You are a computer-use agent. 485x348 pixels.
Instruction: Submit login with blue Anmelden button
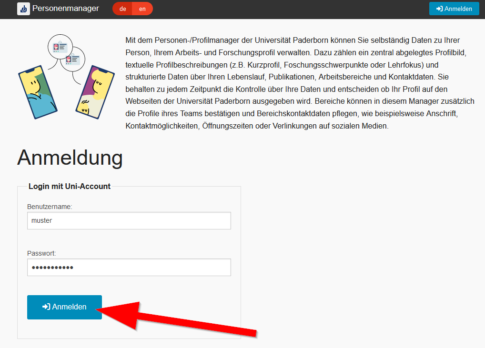pyautogui.click(x=64, y=307)
